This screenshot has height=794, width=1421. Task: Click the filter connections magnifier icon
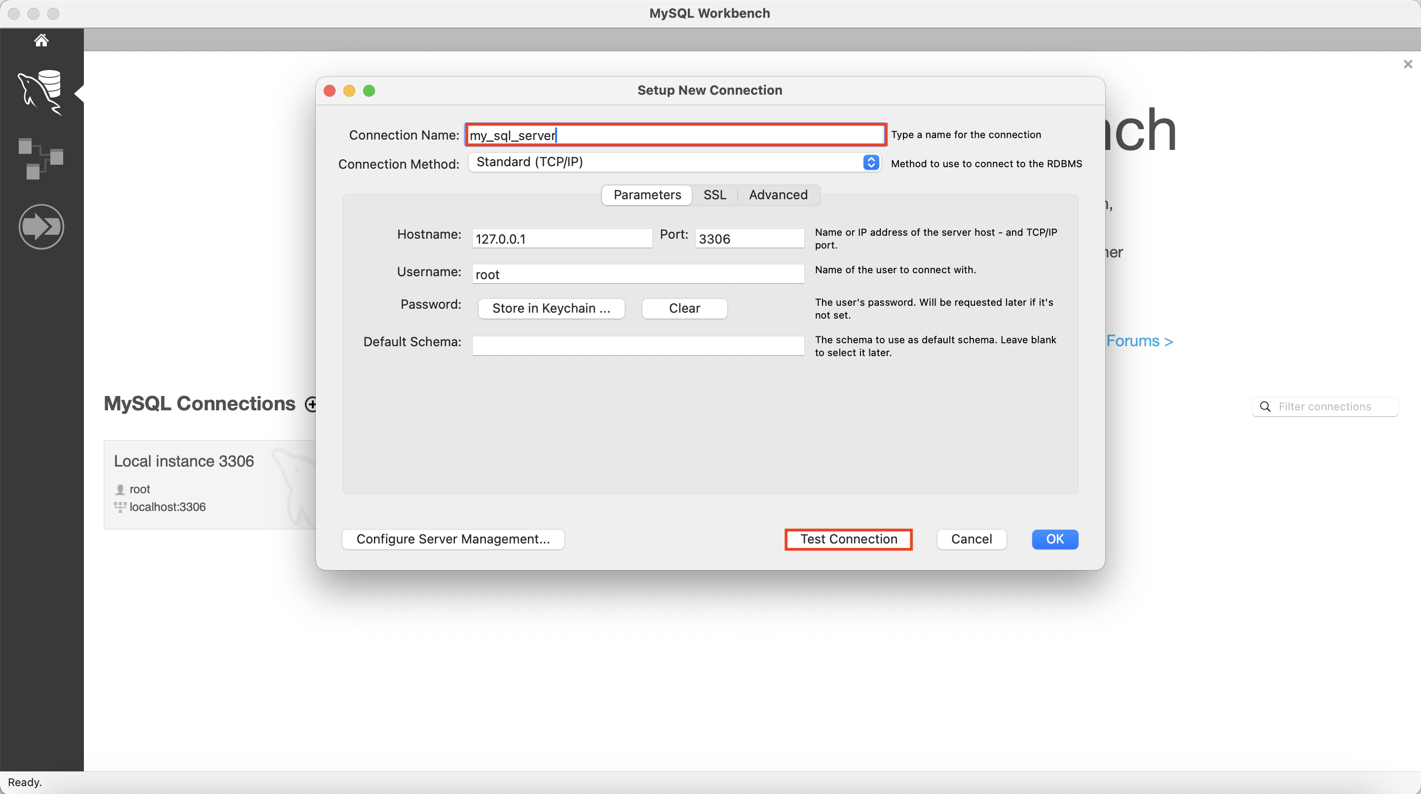(x=1266, y=407)
